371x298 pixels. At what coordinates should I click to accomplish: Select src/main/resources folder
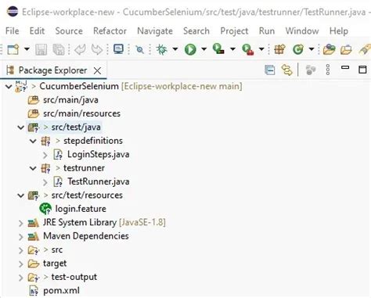pos(81,113)
